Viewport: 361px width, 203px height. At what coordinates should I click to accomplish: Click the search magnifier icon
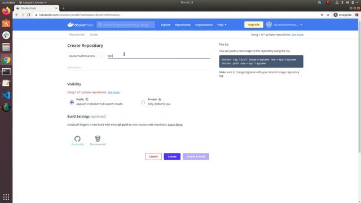(x=100, y=25)
